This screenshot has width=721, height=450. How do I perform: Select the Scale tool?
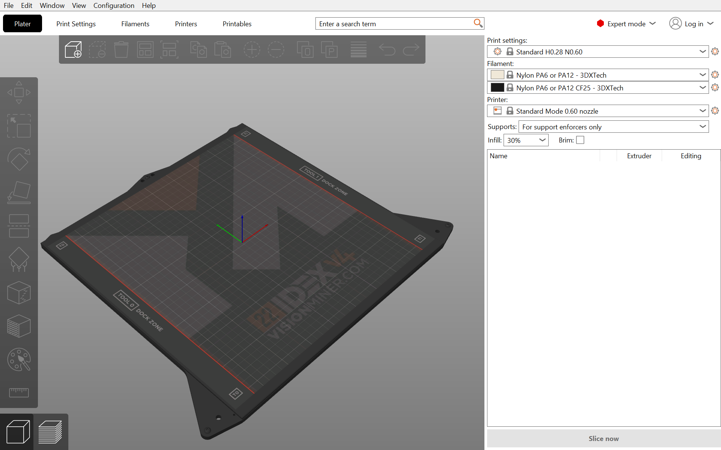click(x=19, y=126)
